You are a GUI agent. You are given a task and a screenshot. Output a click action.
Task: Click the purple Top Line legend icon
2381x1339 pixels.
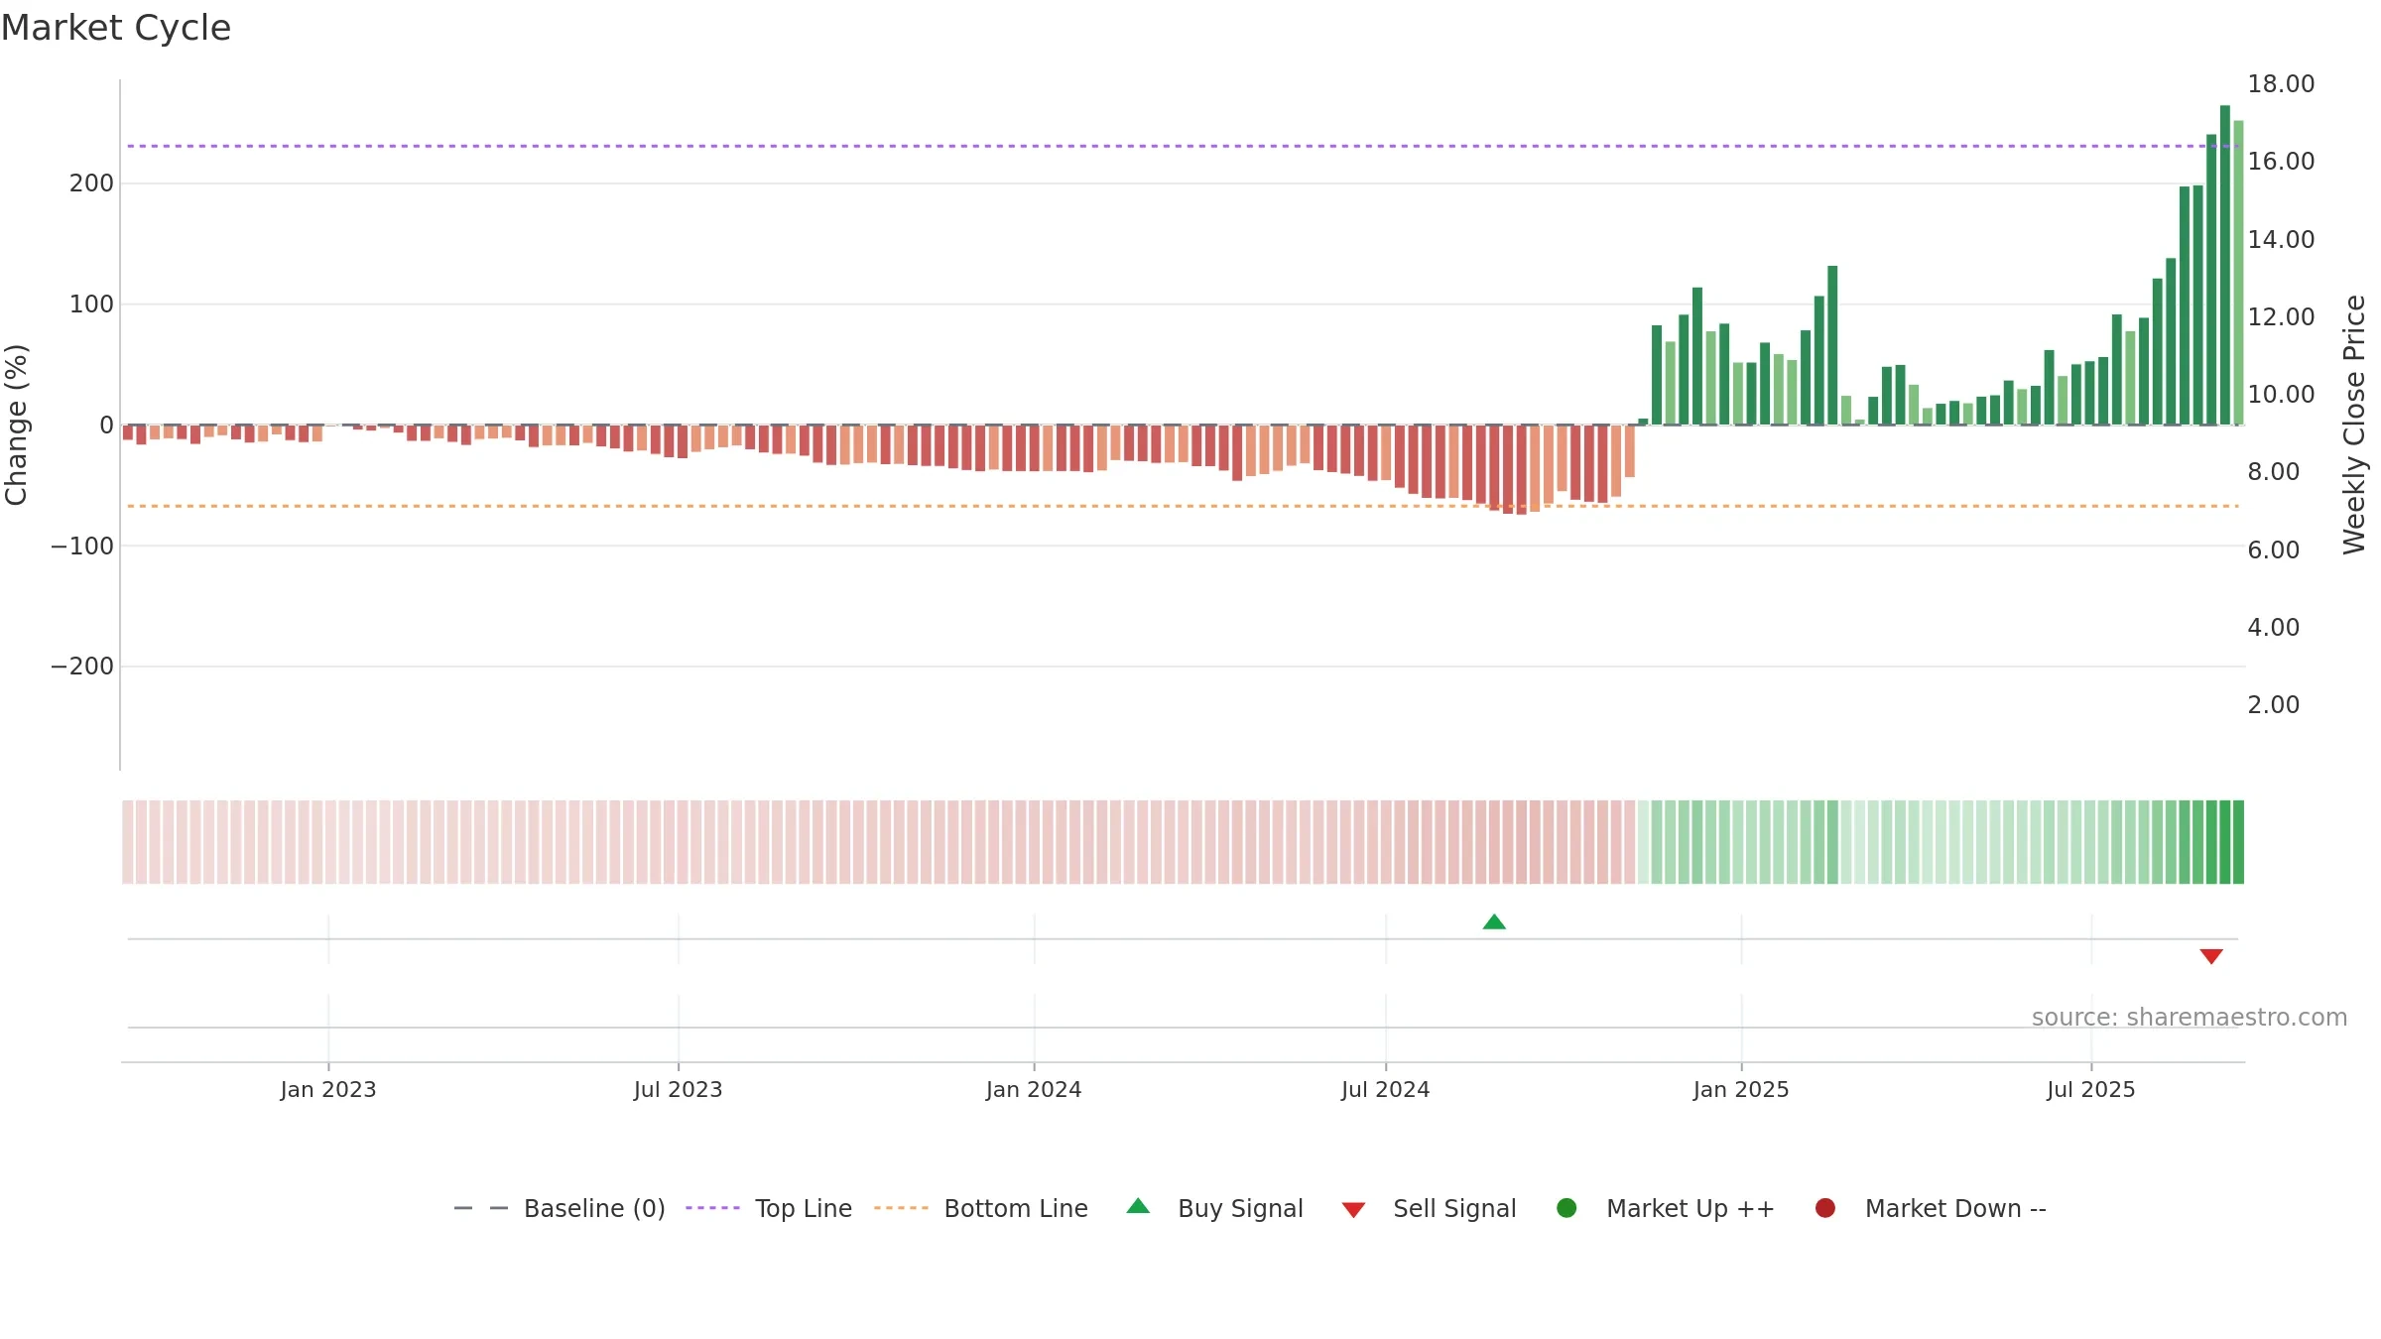click(712, 1208)
